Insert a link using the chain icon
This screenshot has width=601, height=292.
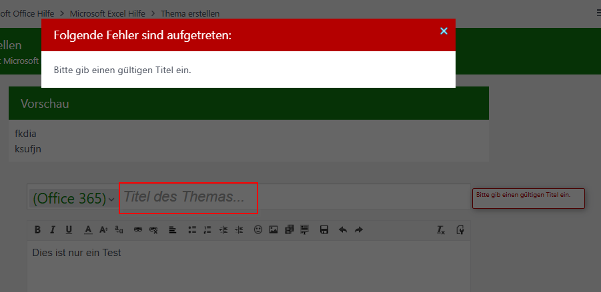point(138,229)
